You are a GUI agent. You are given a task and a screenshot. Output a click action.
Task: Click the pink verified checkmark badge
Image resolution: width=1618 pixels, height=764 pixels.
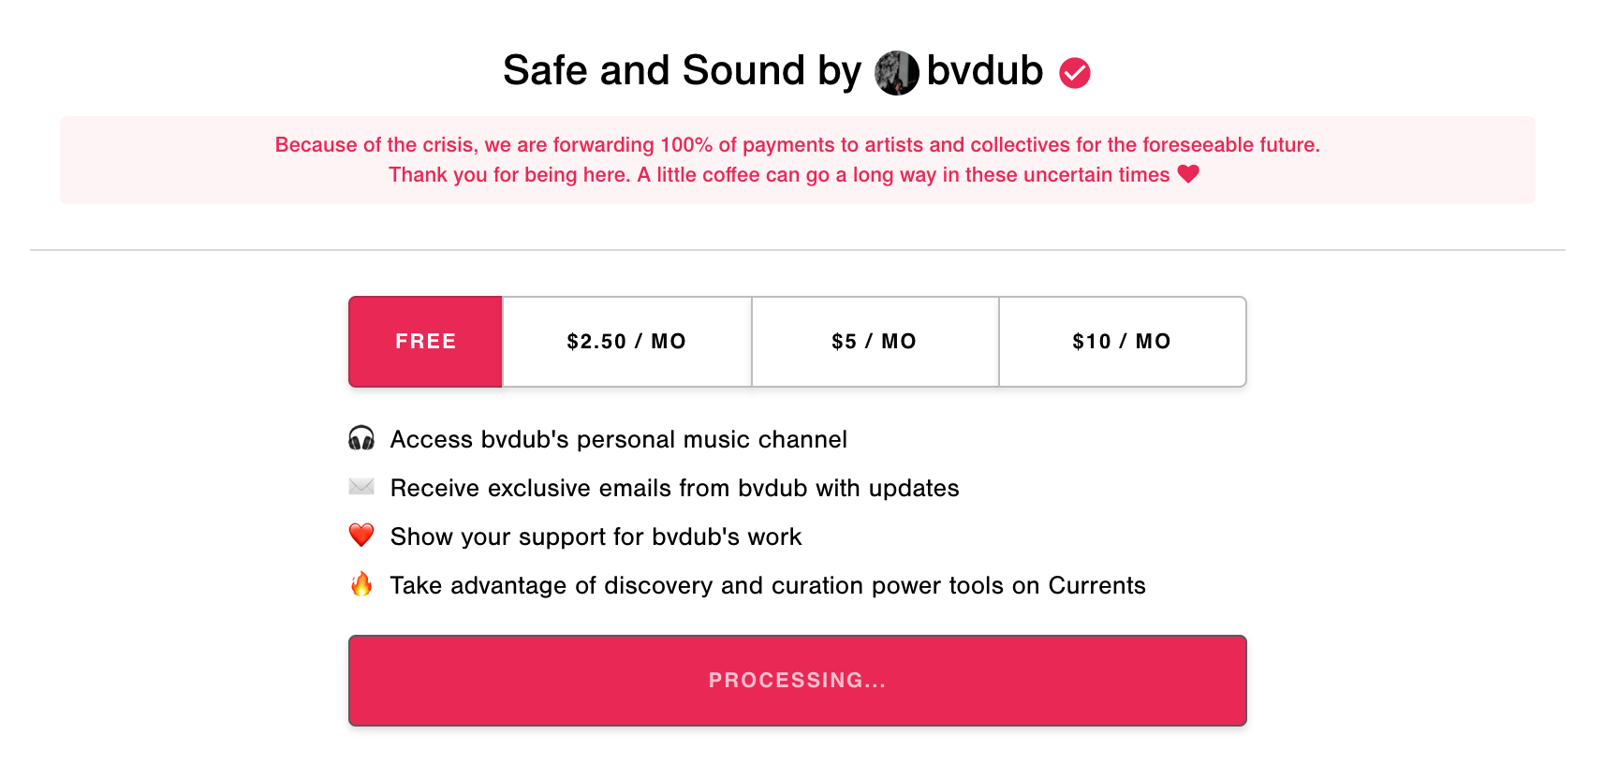point(1074,73)
